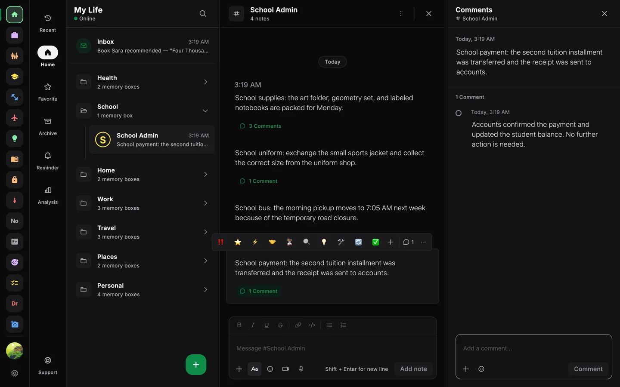Open 3 Comments on school supplies note
Image resolution: width=620 pixels, height=387 pixels.
(x=260, y=126)
